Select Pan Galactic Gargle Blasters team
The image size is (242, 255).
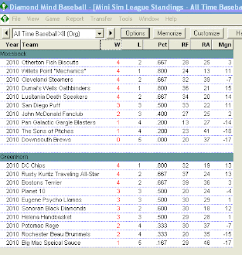(117, 122)
